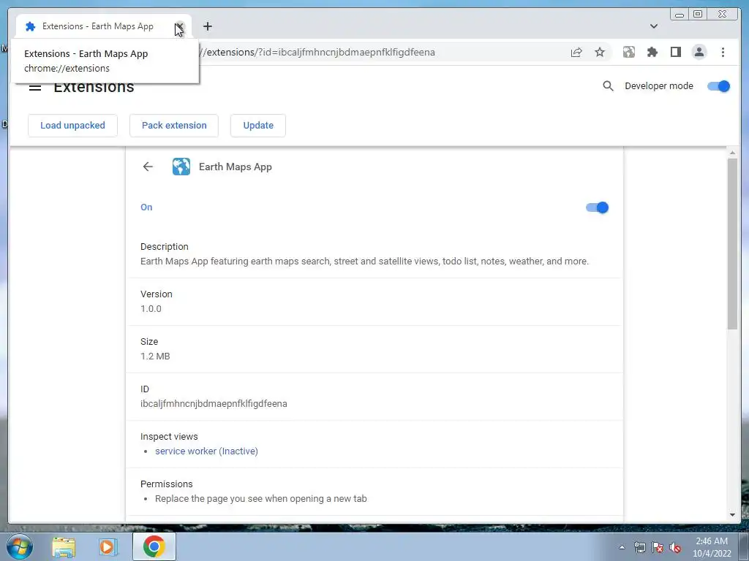Click the search extensions magnifier icon

pos(608,86)
